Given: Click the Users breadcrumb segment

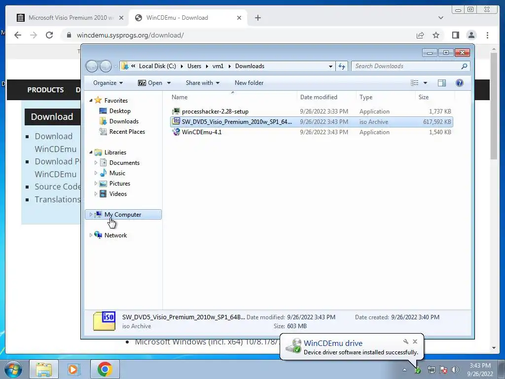Looking at the screenshot, I should coord(194,66).
